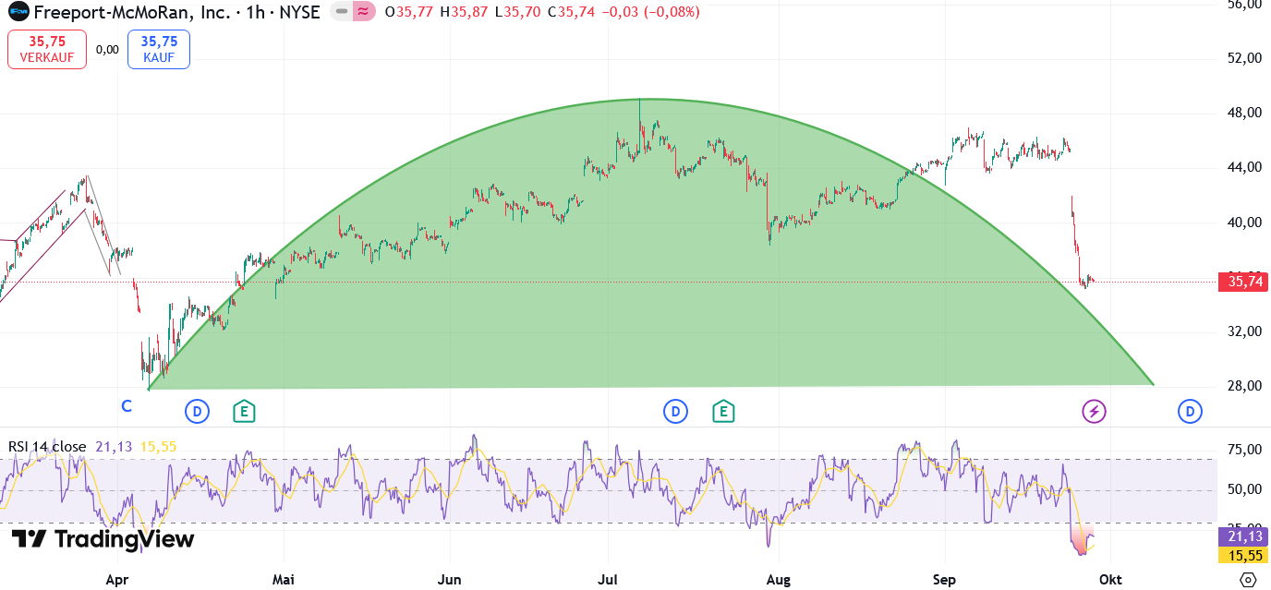This screenshot has height=590, width=1271.
Task: Click the blue KAUF 35,75 button
Action: pyautogui.click(x=159, y=49)
